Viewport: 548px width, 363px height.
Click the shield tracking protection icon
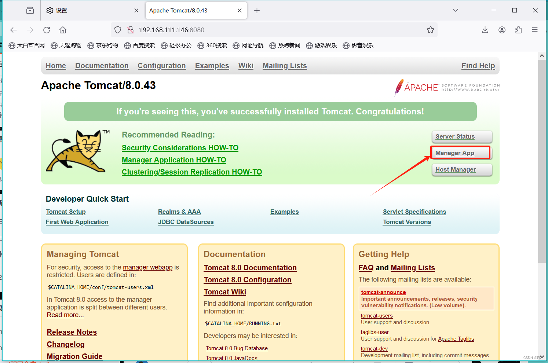[x=118, y=30]
